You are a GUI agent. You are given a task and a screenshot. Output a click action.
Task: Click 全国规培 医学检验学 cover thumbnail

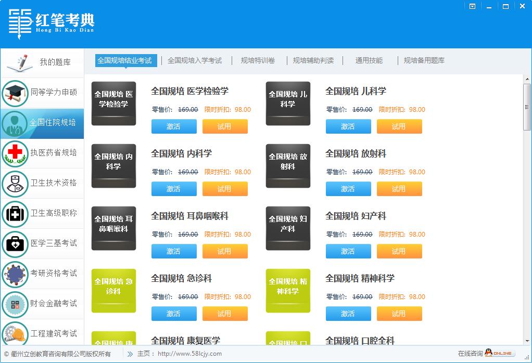pos(113,103)
